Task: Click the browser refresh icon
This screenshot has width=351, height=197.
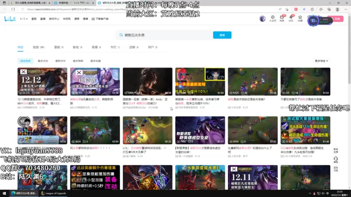Action: coord(13,9)
